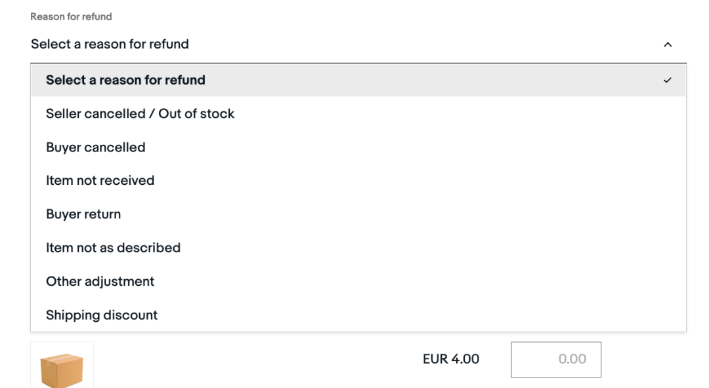Click the 0.00 placeholder in the amount box
Screen dimensions: 709x388
click(572, 359)
